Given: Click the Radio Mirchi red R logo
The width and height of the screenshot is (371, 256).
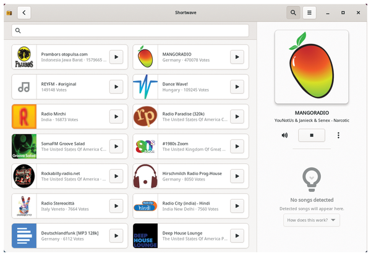Looking at the screenshot, I should [24, 116].
